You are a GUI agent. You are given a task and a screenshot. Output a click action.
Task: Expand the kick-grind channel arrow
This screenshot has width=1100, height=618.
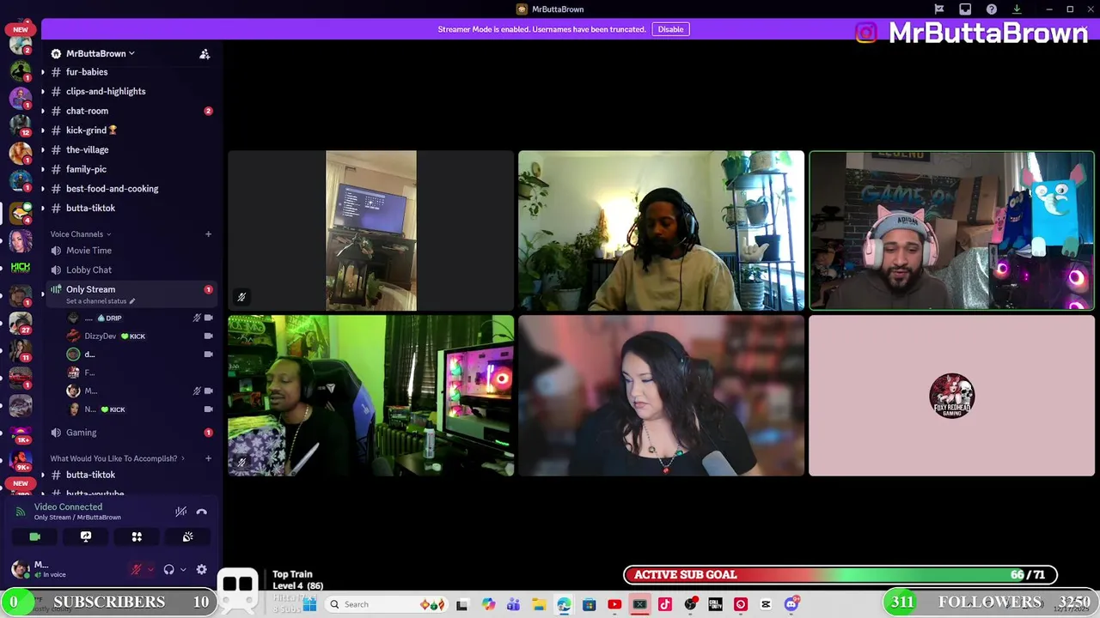(42, 130)
